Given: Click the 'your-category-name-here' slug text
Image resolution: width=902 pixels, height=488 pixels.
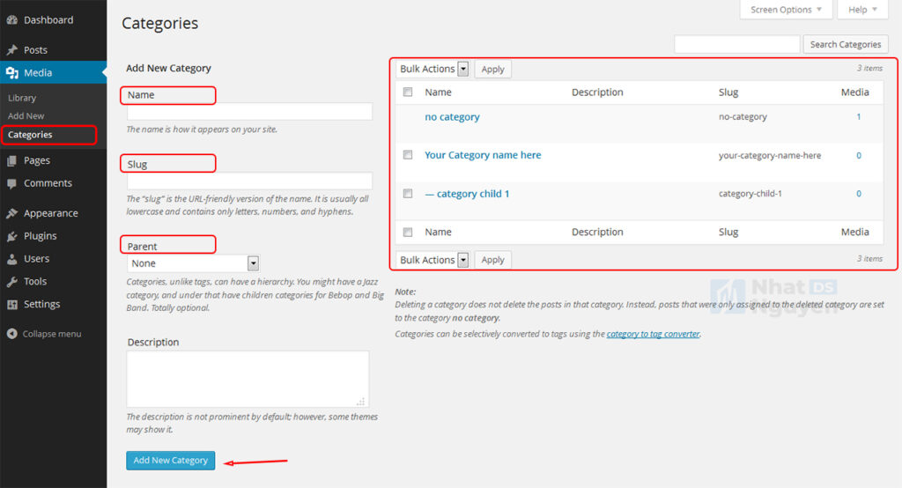Looking at the screenshot, I should pyautogui.click(x=770, y=155).
